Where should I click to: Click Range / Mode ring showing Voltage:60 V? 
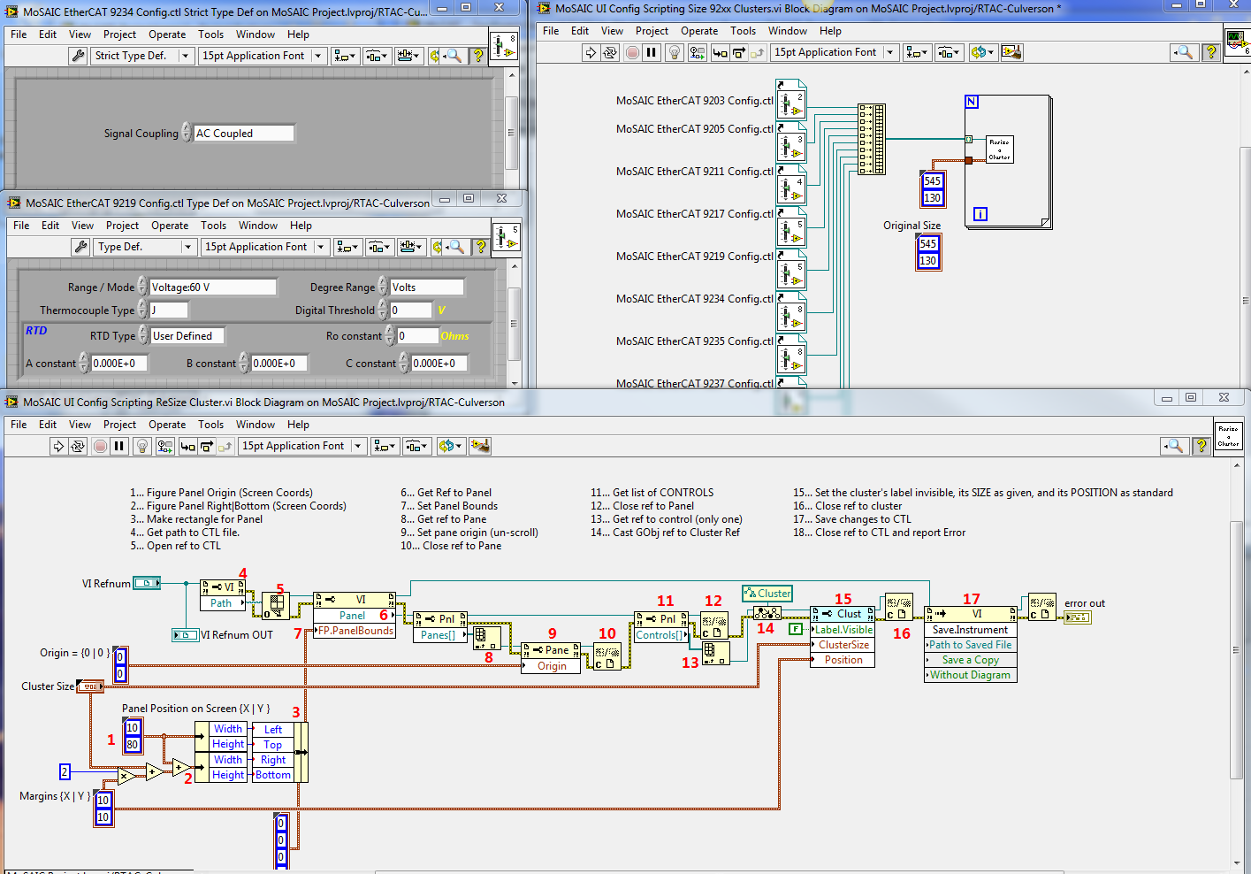point(212,287)
